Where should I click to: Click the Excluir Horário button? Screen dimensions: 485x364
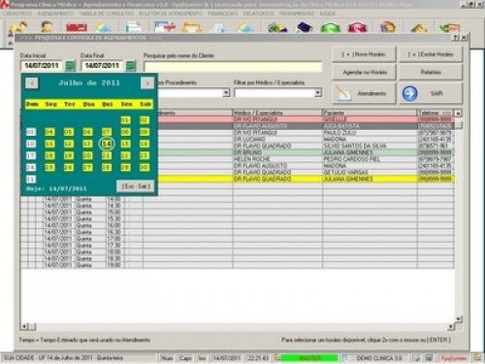pyautogui.click(x=431, y=54)
